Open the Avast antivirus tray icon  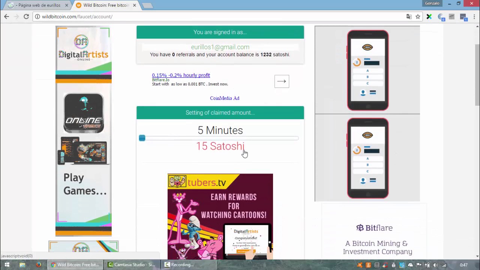[360, 265]
